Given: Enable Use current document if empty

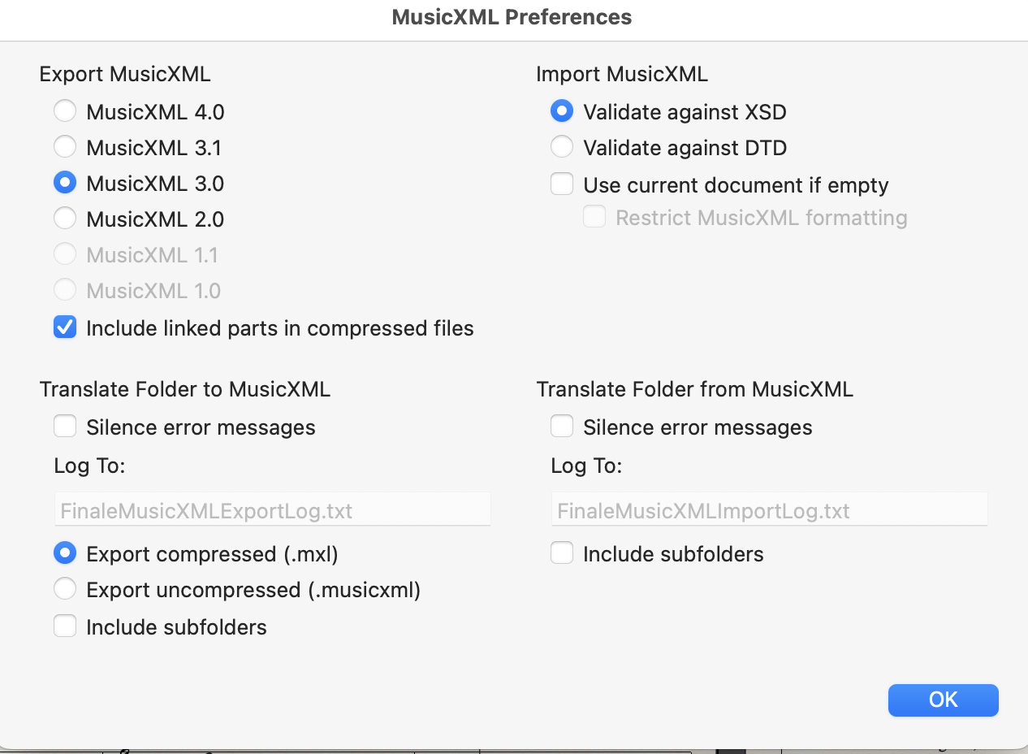Looking at the screenshot, I should (562, 184).
